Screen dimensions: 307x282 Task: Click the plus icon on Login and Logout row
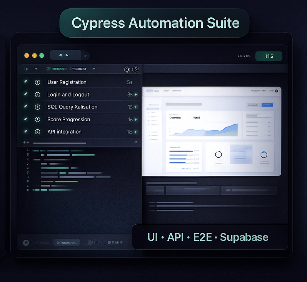point(136,95)
